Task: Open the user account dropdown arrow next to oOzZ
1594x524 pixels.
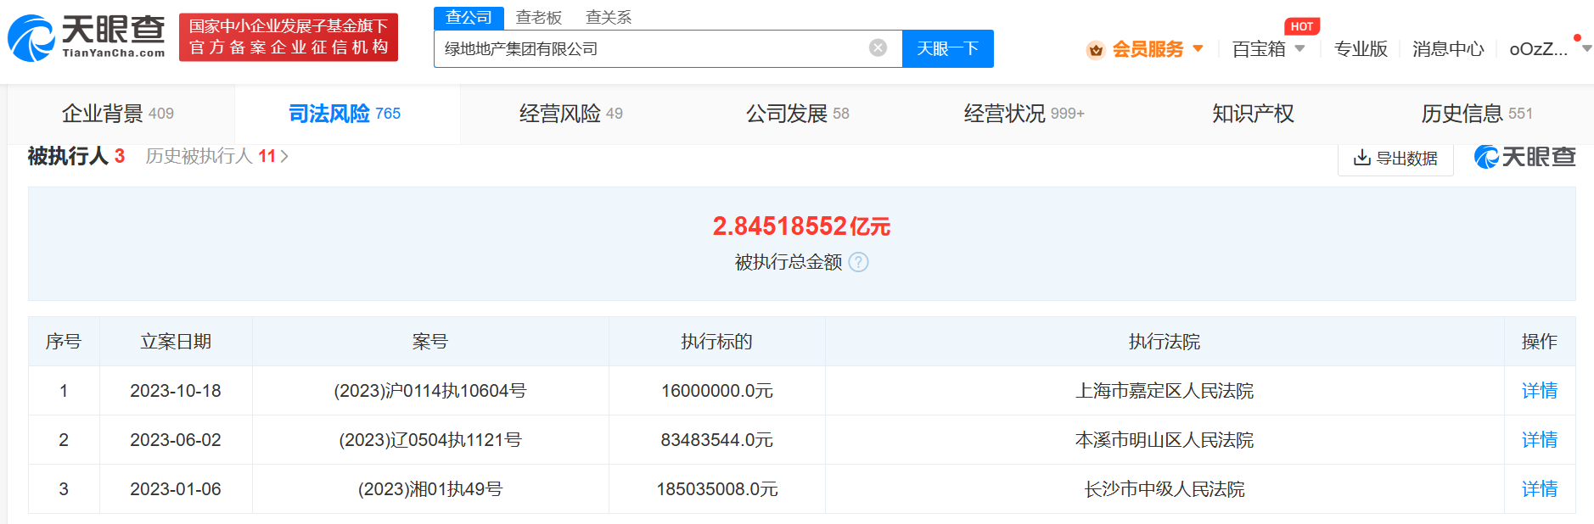Action: point(1586,48)
